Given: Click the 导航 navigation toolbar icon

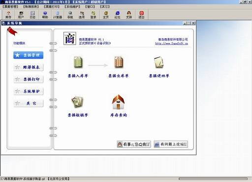Looking at the screenshot, I should [x=70, y=15].
